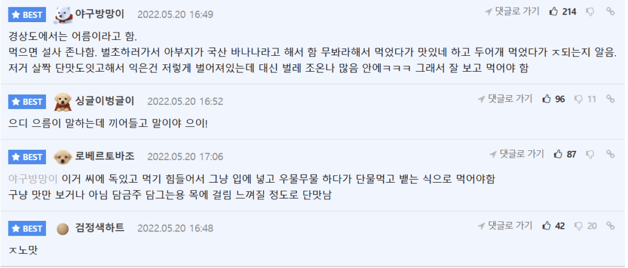Click the chain link icon on 싱글이벙글이's comment

coord(610,99)
